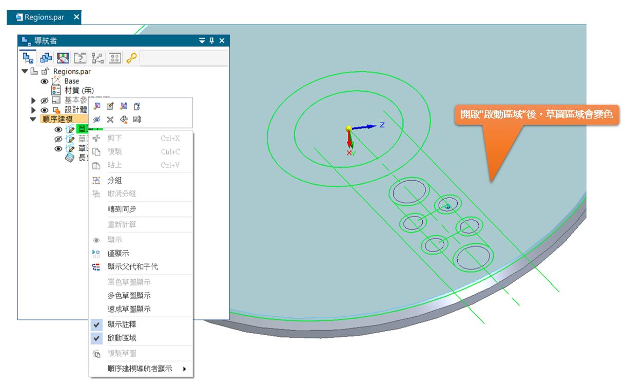Select 多色草圖顯示 in the context menu
The width and height of the screenshot is (626, 384).
pos(129,296)
